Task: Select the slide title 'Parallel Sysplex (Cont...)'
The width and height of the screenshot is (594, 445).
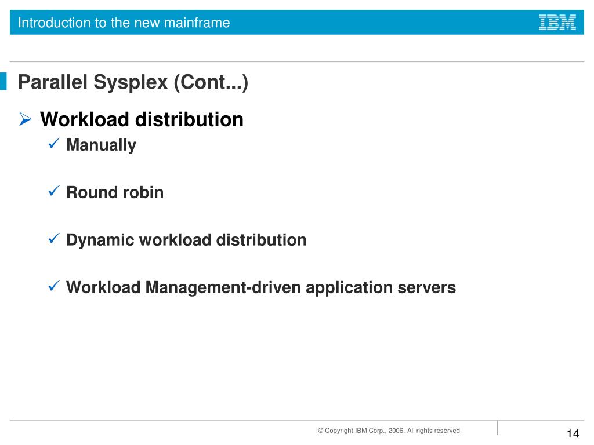Action: [133, 82]
